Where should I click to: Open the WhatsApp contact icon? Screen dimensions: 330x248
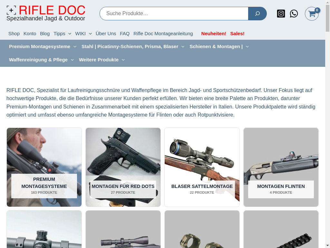294,14
